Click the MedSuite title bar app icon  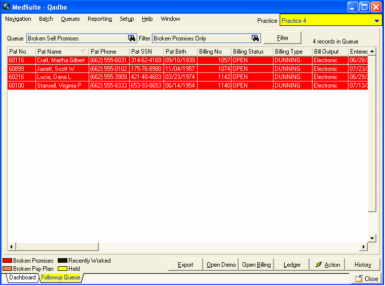[6, 7]
